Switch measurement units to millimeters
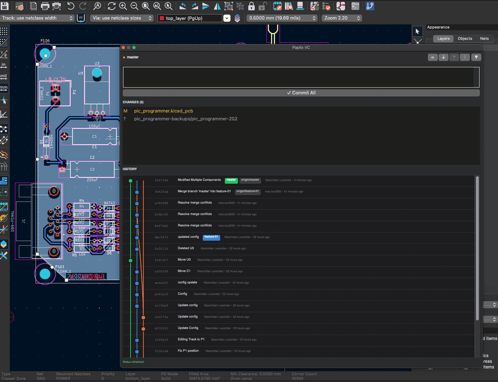498x382 pixels. pyautogui.click(x=5, y=88)
